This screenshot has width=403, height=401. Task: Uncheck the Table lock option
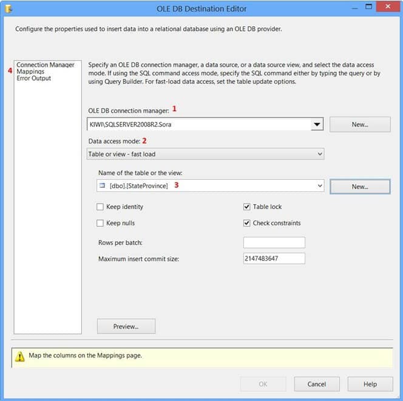click(x=247, y=207)
